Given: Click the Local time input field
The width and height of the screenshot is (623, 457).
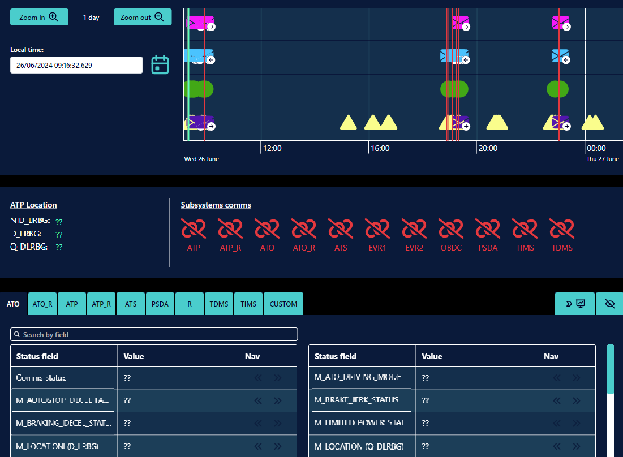Looking at the screenshot, I should [x=76, y=65].
